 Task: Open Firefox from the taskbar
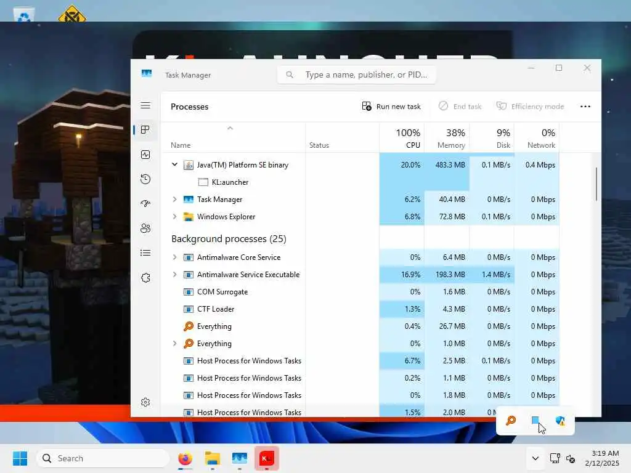(185, 458)
